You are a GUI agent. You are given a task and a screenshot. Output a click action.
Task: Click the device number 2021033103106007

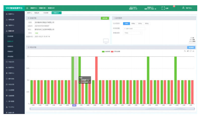[x=42, y=26]
